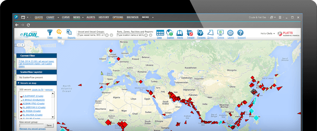This screenshot has width=317, height=131.
Task: Click vessel list scrollbar up arrow
Action: 53,94
